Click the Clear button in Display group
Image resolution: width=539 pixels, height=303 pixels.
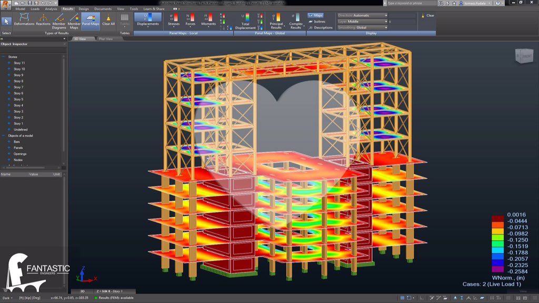click(x=429, y=15)
